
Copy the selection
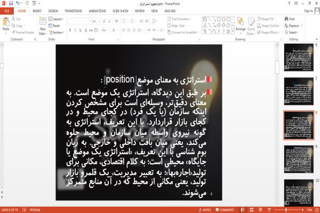[x=17, y=26]
